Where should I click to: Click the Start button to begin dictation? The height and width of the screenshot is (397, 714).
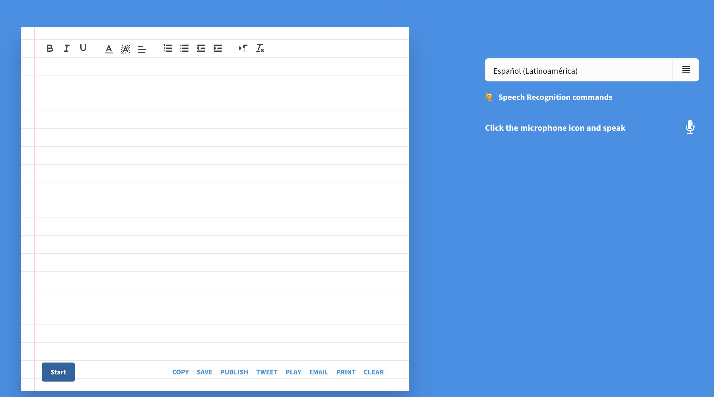[x=58, y=372]
